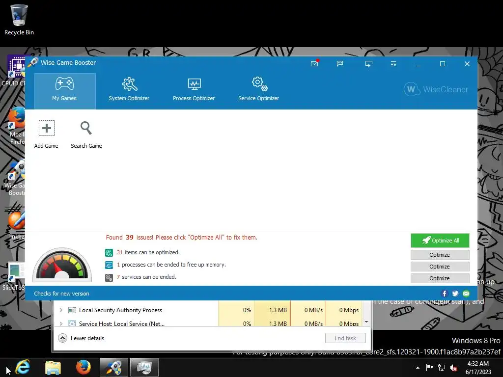This screenshot has height=377, width=503.
Task: Click Optimize for 31 items row
Action: [x=440, y=255]
